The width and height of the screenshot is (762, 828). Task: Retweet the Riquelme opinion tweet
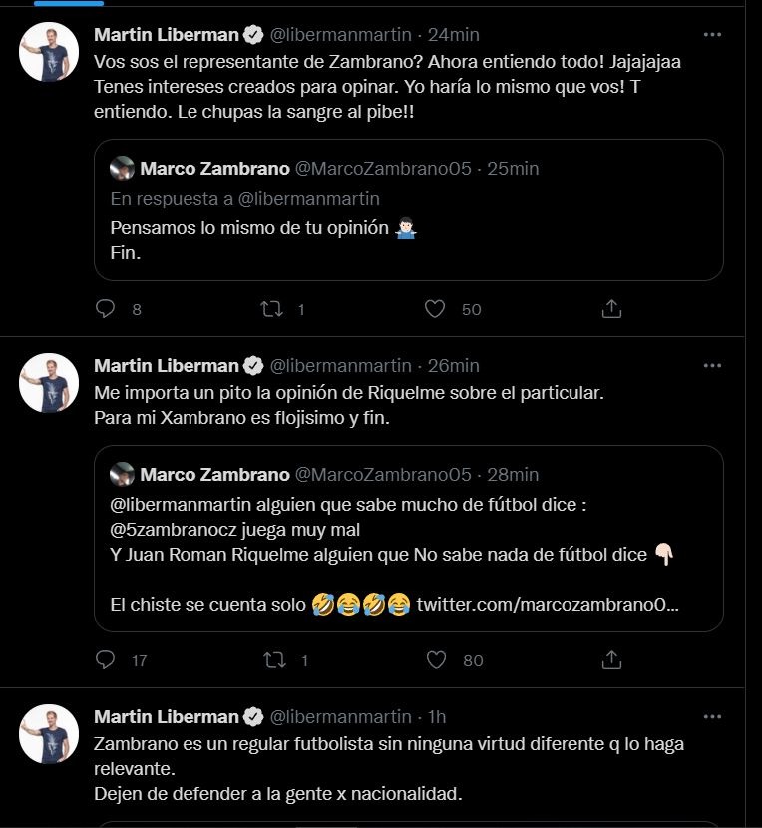[274, 660]
